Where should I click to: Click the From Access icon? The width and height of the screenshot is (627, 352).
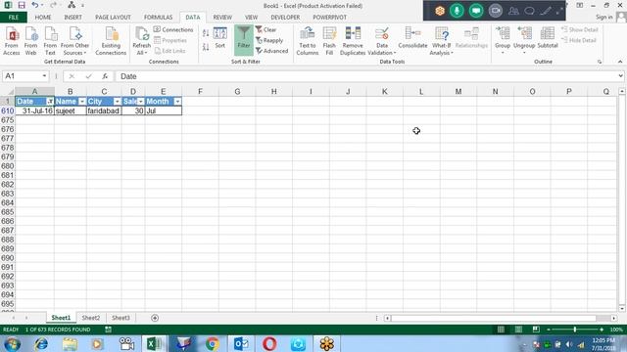[12, 41]
